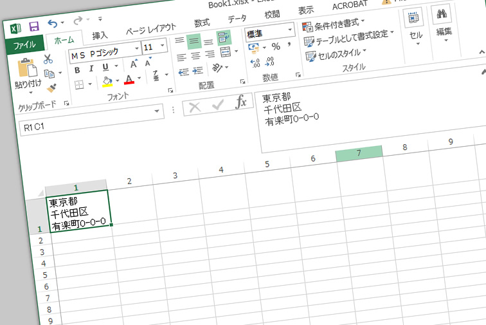Expand the 標準 number format dropdown
This screenshot has width=486, height=325.
tap(291, 30)
